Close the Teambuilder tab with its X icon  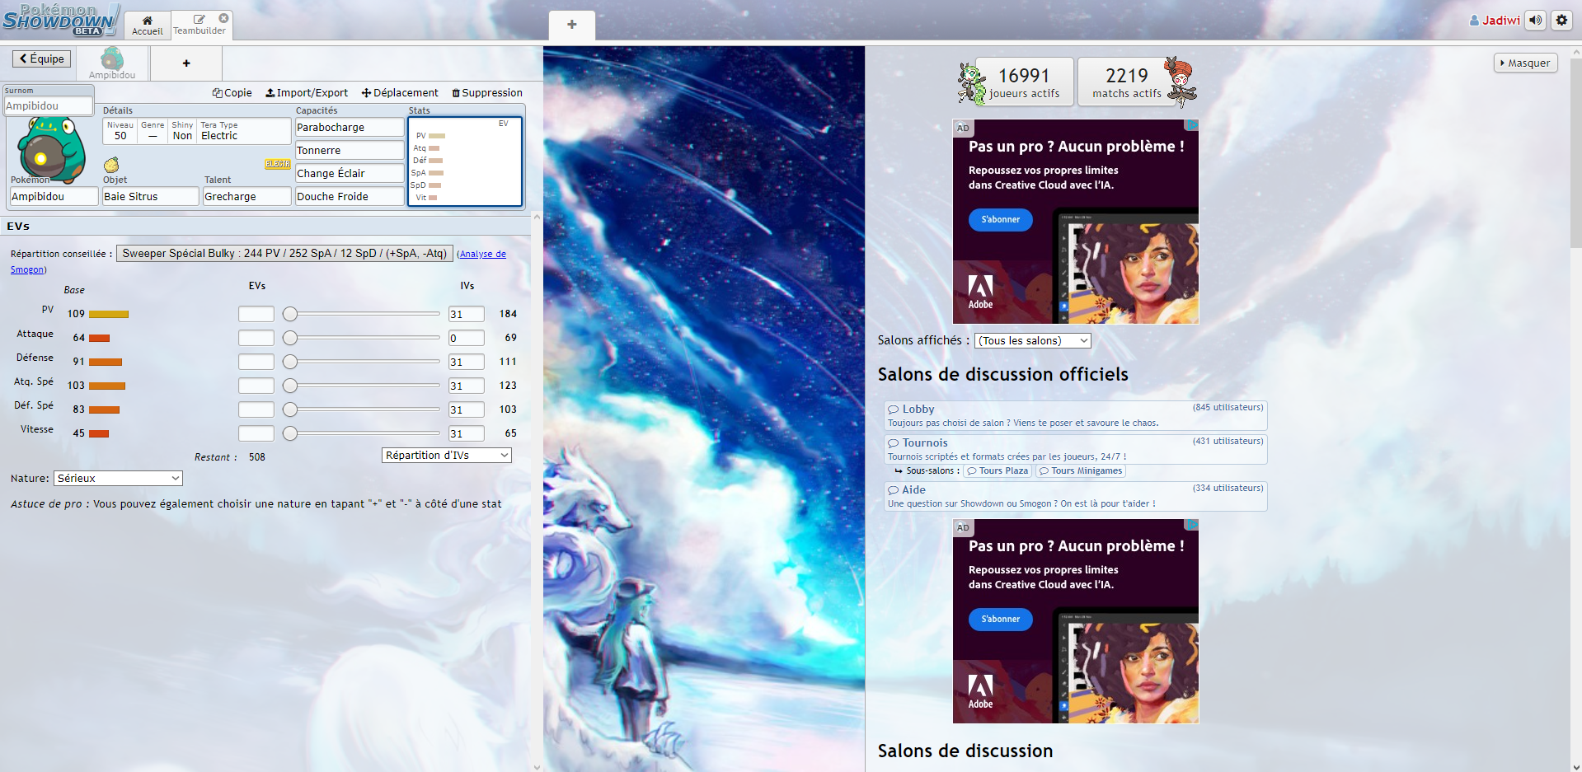223,18
